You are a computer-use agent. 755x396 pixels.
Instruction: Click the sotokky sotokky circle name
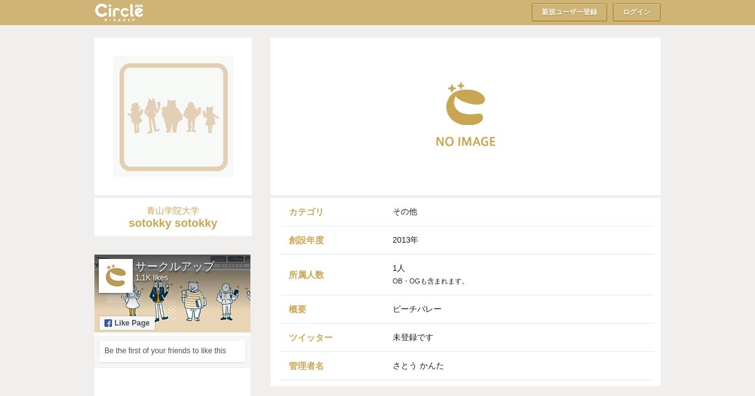tap(173, 223)
